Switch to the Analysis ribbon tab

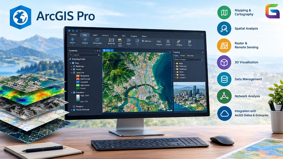pyautogui.click(x=105, y=35)
